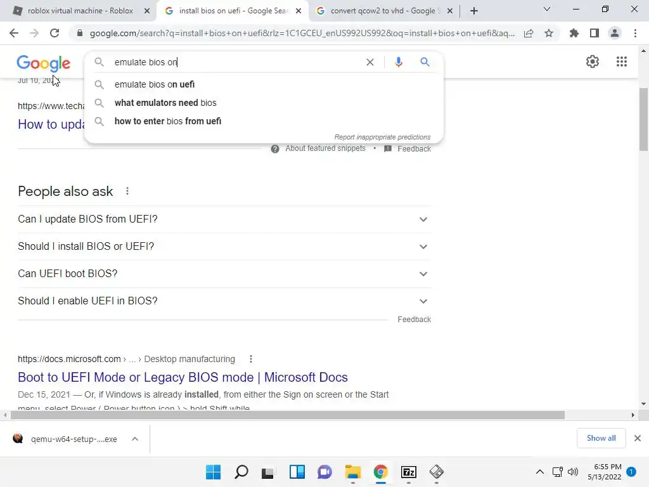
Task: Open Boot to UEFI Mode Microsoft Docs result
Action: tap(183, 377)
